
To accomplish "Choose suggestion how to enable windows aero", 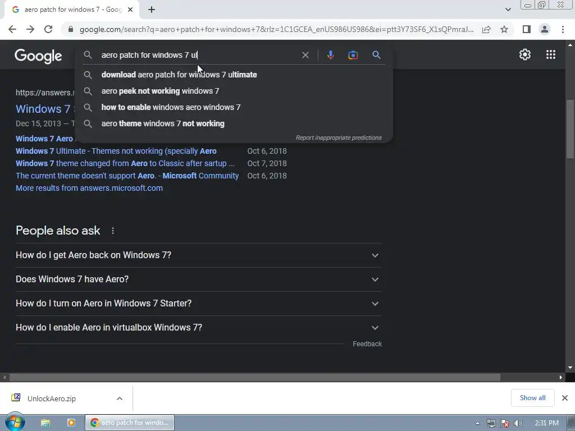I will point(234,107).
